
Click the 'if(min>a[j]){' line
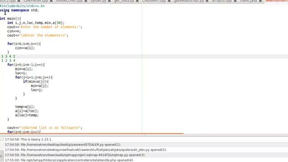[x=36, y=81]
